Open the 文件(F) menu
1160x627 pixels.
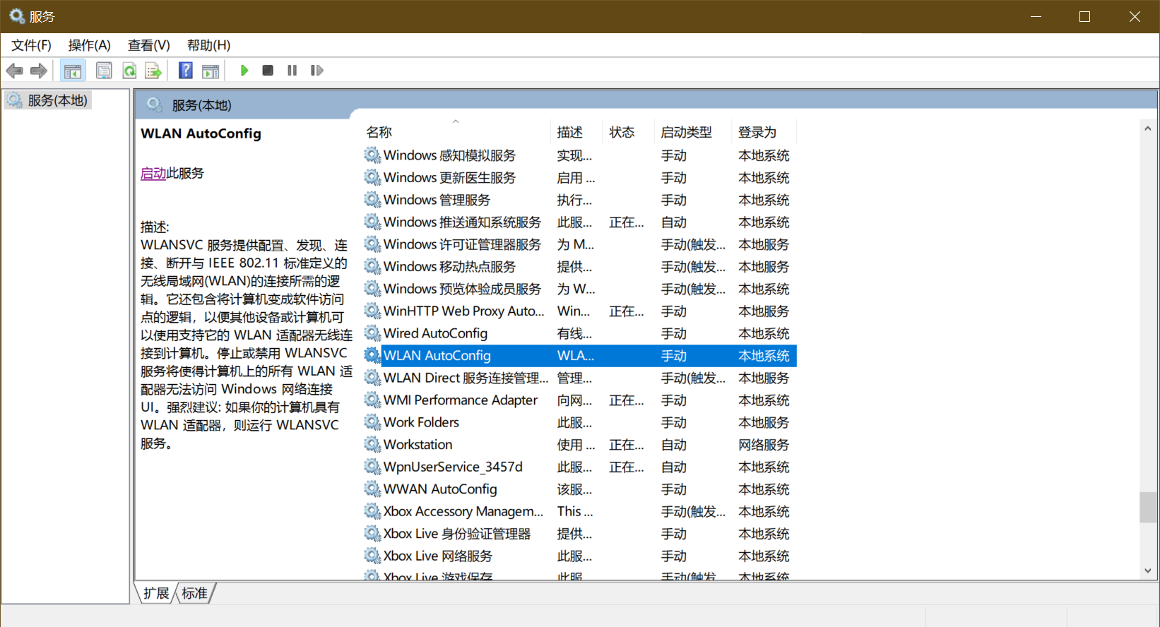coord(31,45)
